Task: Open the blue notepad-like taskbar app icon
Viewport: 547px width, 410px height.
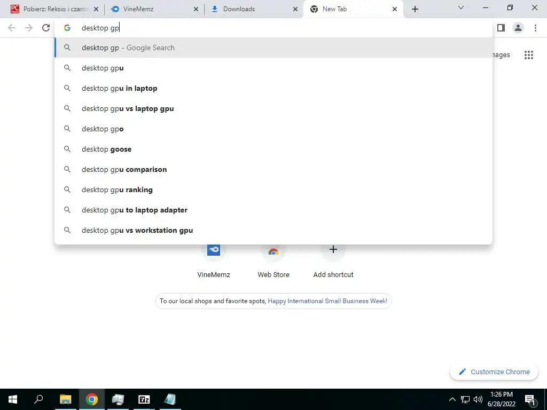Action: point(170,399)
